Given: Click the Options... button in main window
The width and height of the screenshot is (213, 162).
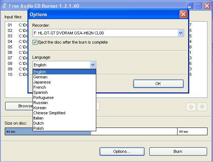Looking at the screenshot, I should (x=122, y=151).
